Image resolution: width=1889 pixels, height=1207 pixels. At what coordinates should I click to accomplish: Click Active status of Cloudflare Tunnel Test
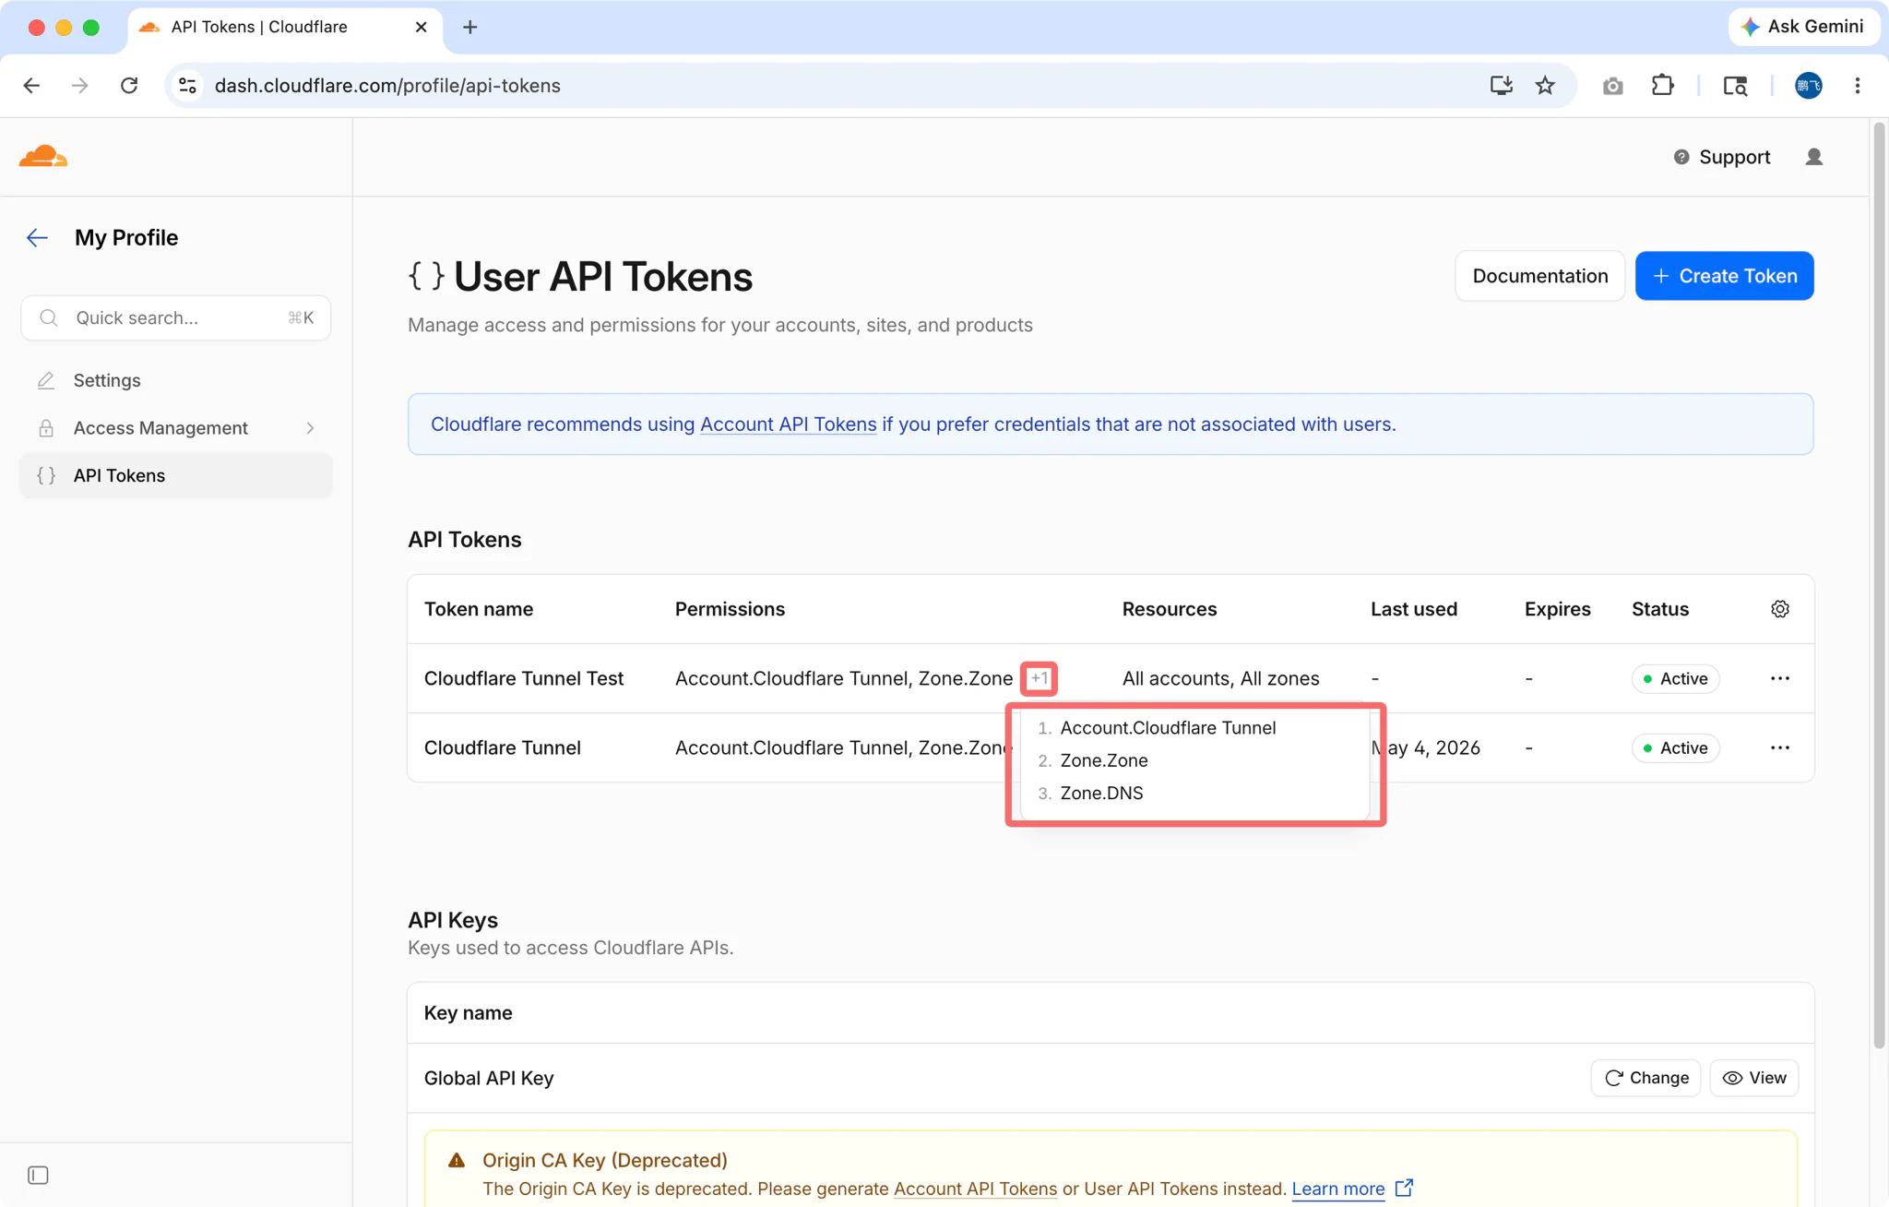(1675, 678)
